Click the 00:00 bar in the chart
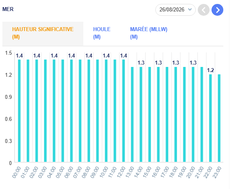 [x=19, y=111]
